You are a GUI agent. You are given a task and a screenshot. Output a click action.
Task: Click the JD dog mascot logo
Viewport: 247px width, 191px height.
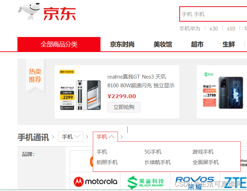pyautogui.click(x=29, y=12)
